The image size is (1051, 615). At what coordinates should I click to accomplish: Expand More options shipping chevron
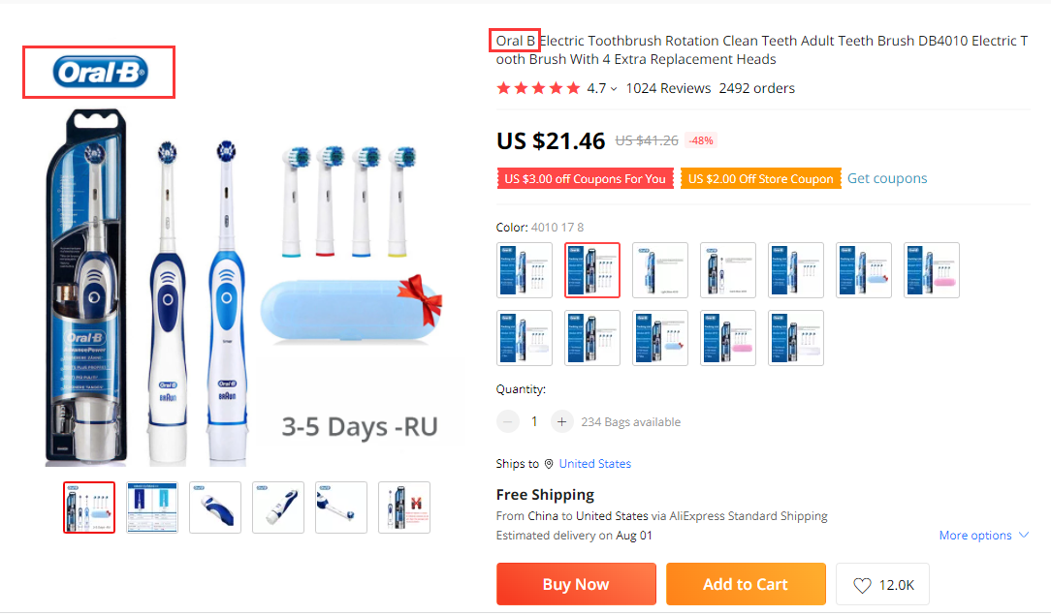tap(1024, 535)
